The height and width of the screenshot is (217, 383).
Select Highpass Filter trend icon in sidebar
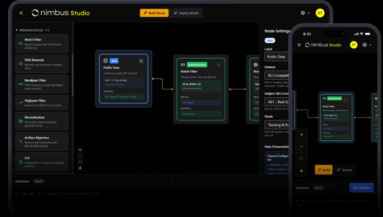21,103
